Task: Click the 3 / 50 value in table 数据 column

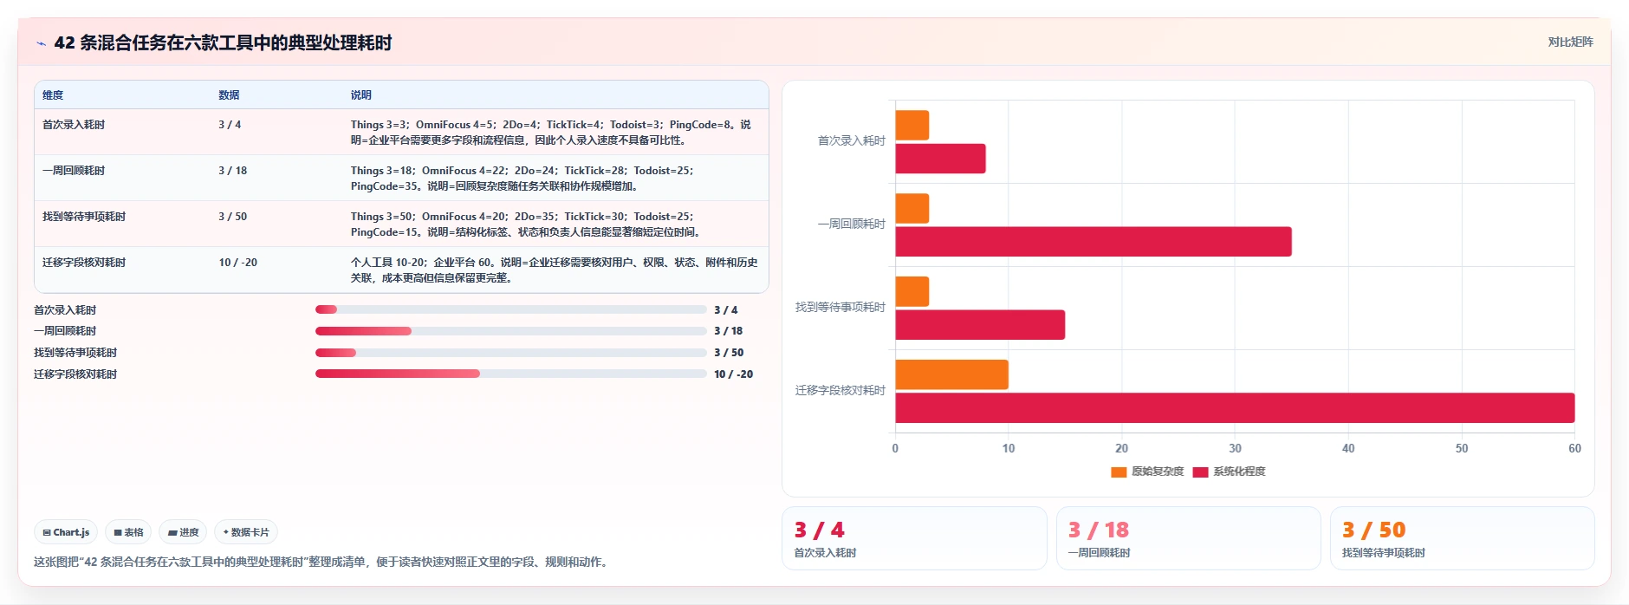Action: (x=232, y=217)
